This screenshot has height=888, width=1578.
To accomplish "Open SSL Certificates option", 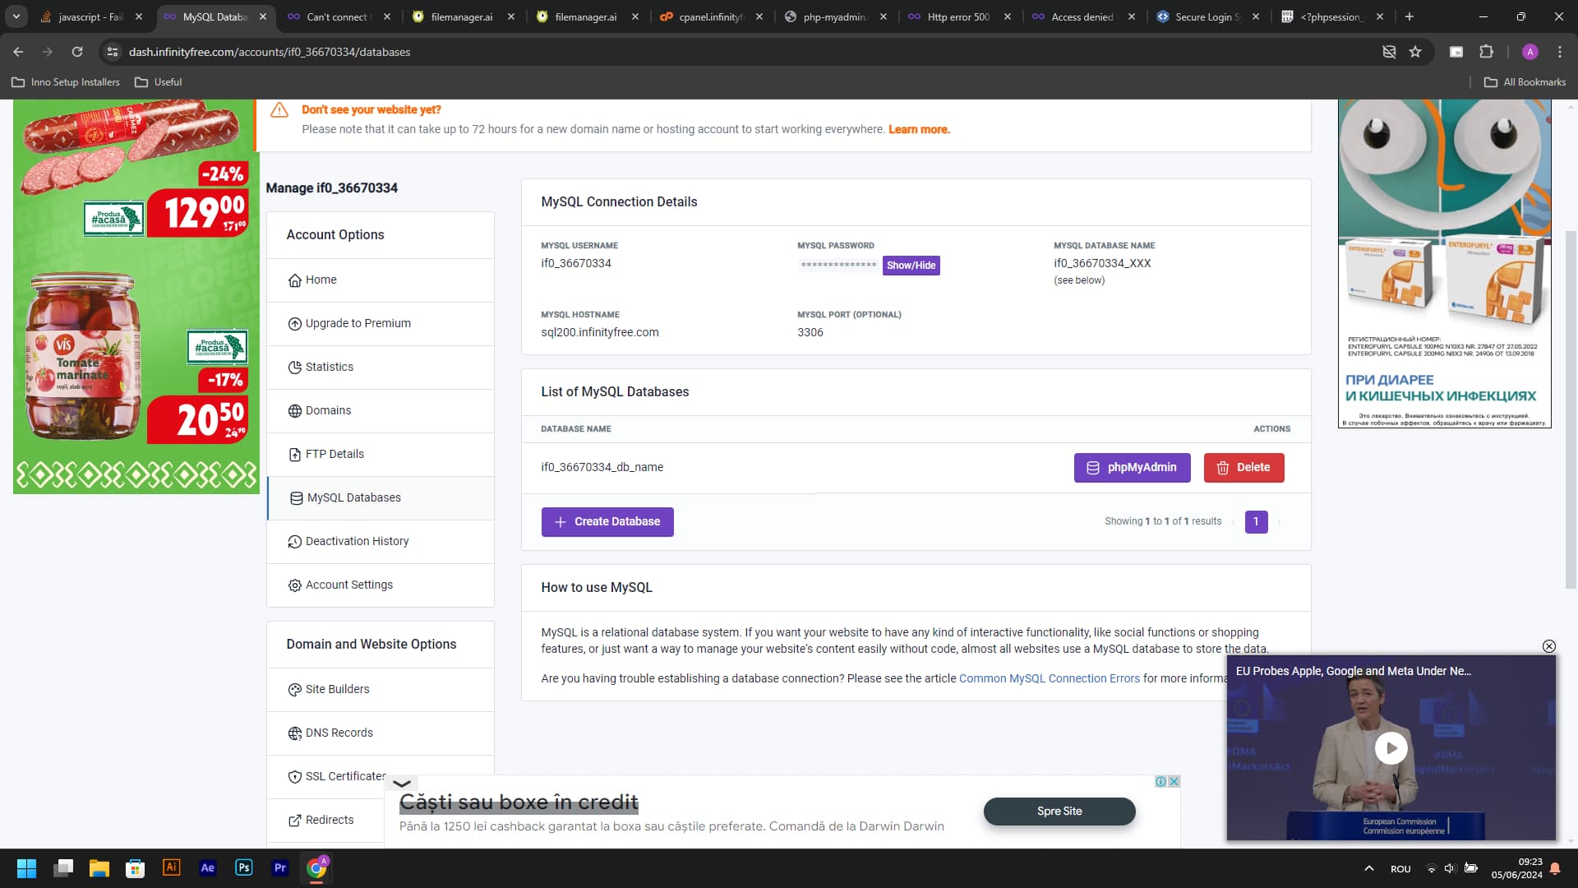I will [337, 776].
